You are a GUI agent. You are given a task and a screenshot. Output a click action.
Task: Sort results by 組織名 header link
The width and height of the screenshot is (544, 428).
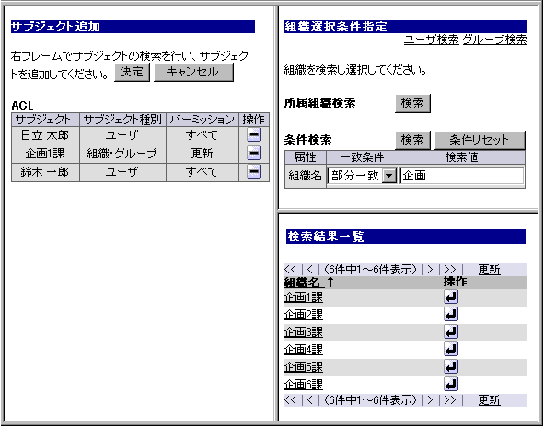[305, 283]
